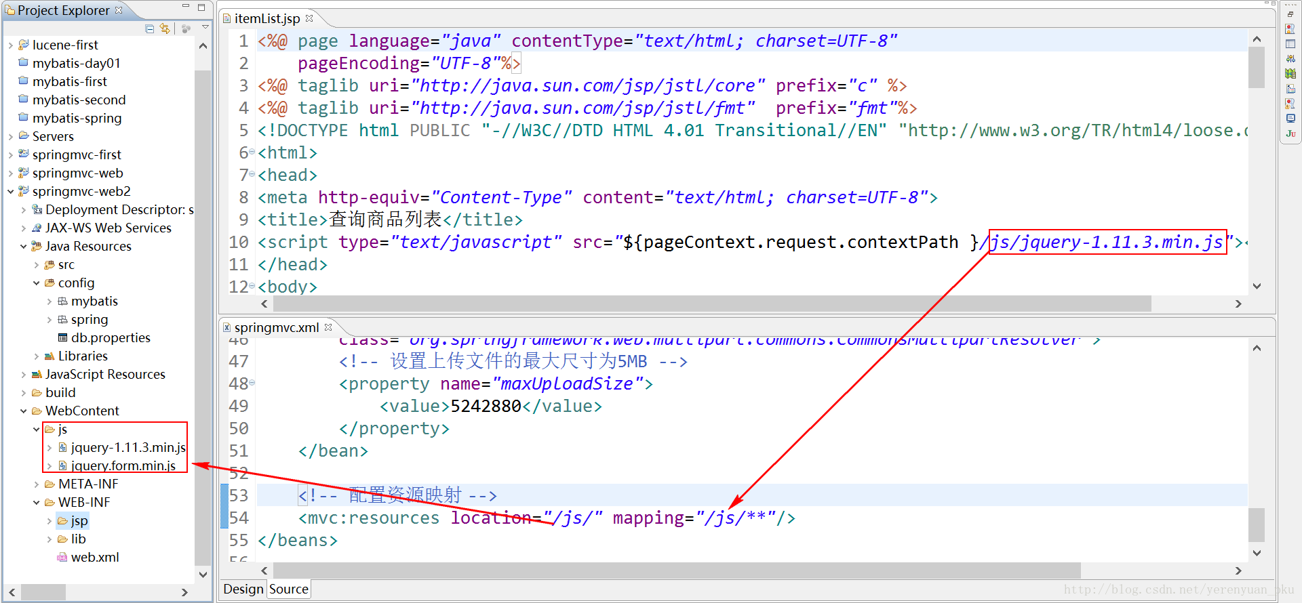Screen dimensions: 1302x603
Task: Click the lucene-first project icon
Action: 24,44
